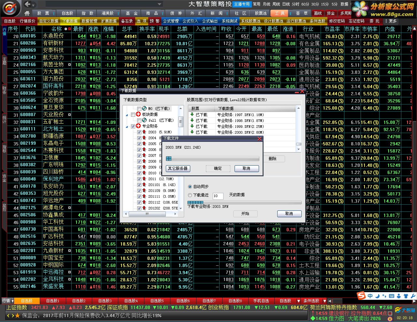Toggle the 专业财务 parent checkbox
417x322 pixels.
point(133,126)
